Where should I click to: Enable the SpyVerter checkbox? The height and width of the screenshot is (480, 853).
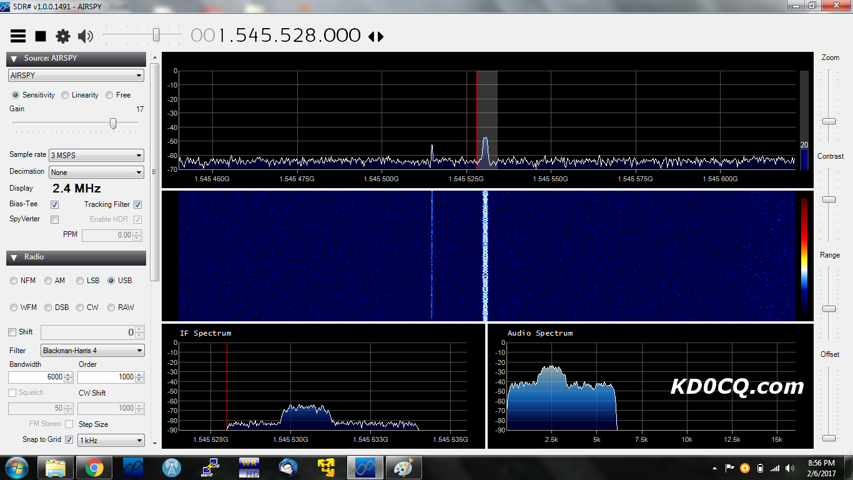click(54, 219)
